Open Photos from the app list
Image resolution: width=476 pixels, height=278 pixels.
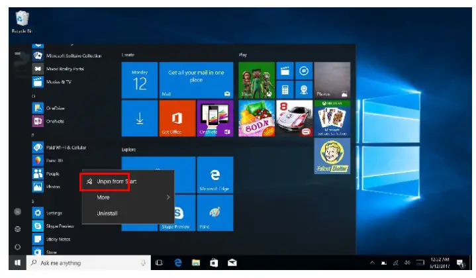point(46,187)
